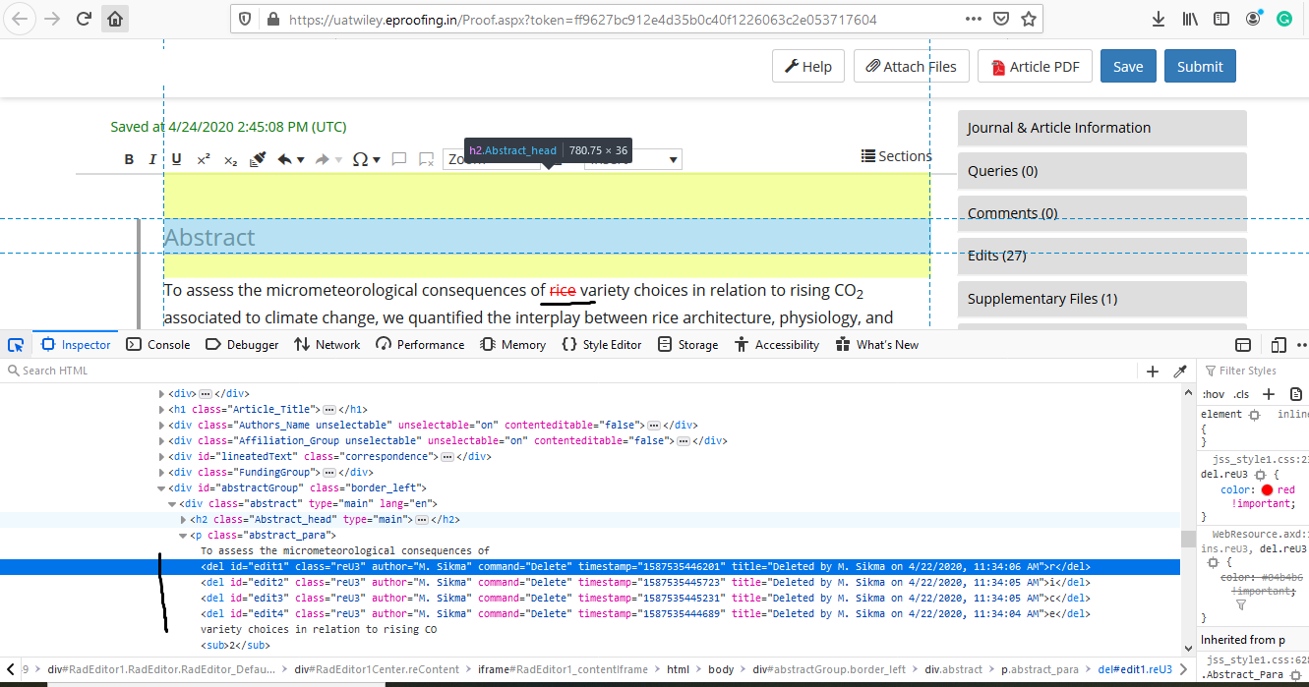Expand the Comments (0) panel
This screenshot has height=687, width=1309.
(x=1102, y=213)
